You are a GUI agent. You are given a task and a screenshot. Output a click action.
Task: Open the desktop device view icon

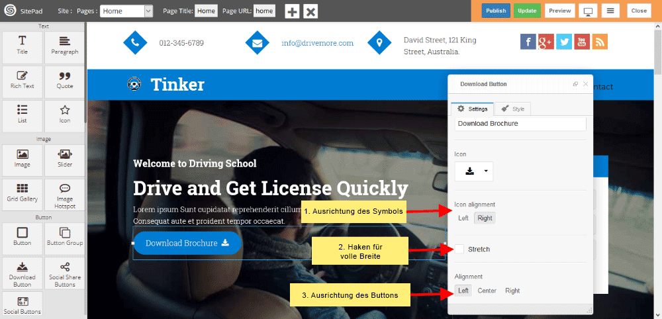click(587, 11)
